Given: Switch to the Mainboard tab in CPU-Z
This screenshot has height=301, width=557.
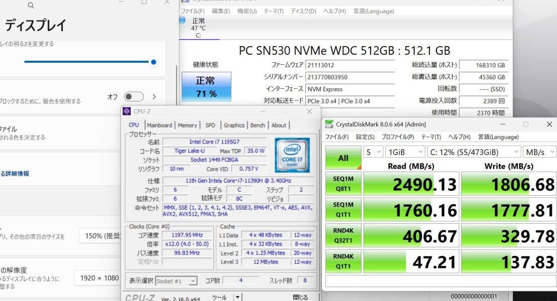Looking at the screenshot, I should (x=160, y=125).
